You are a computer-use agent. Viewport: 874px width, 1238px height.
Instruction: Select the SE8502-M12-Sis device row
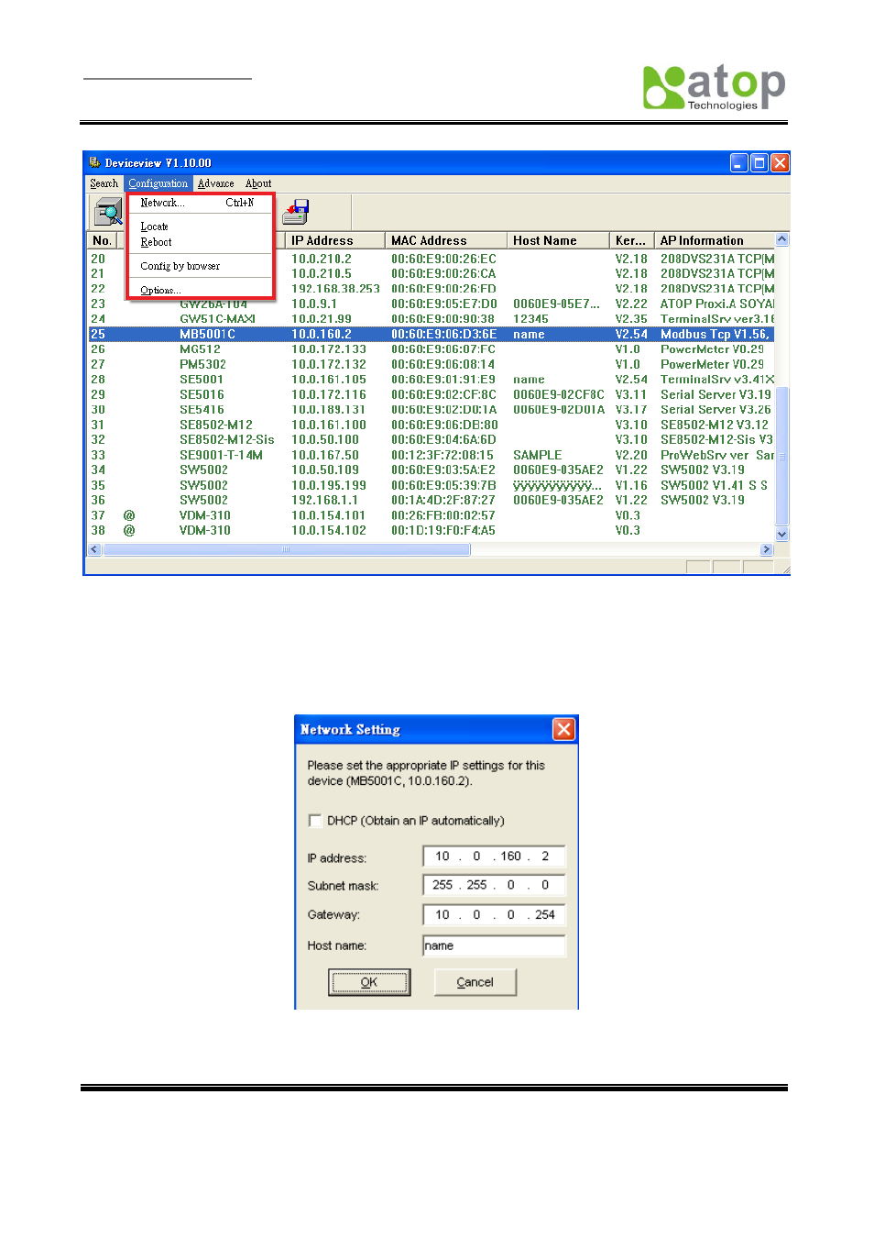[x=432, y=439]
